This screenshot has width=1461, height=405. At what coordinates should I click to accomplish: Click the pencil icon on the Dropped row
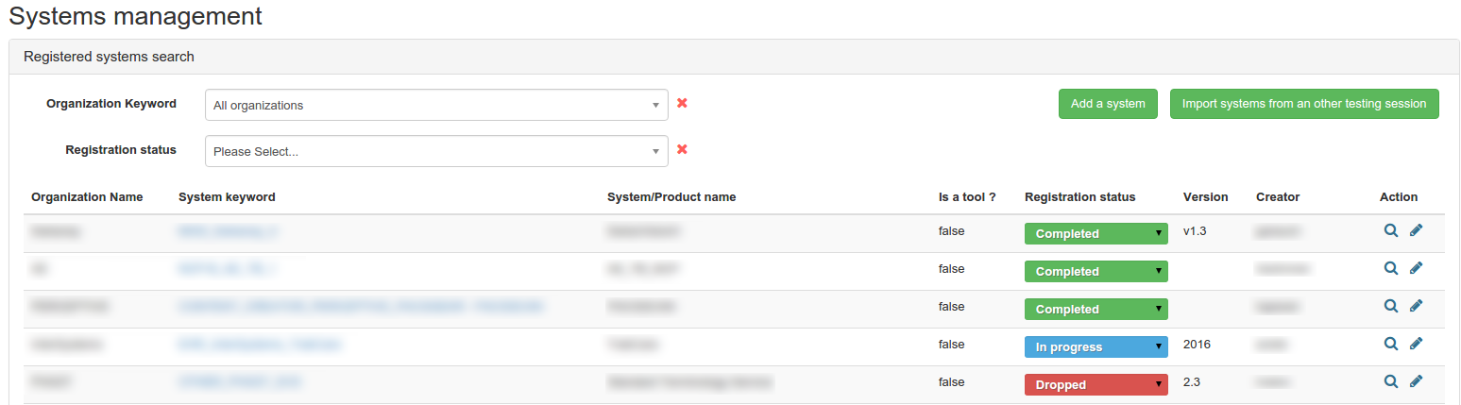[1416, 381]
